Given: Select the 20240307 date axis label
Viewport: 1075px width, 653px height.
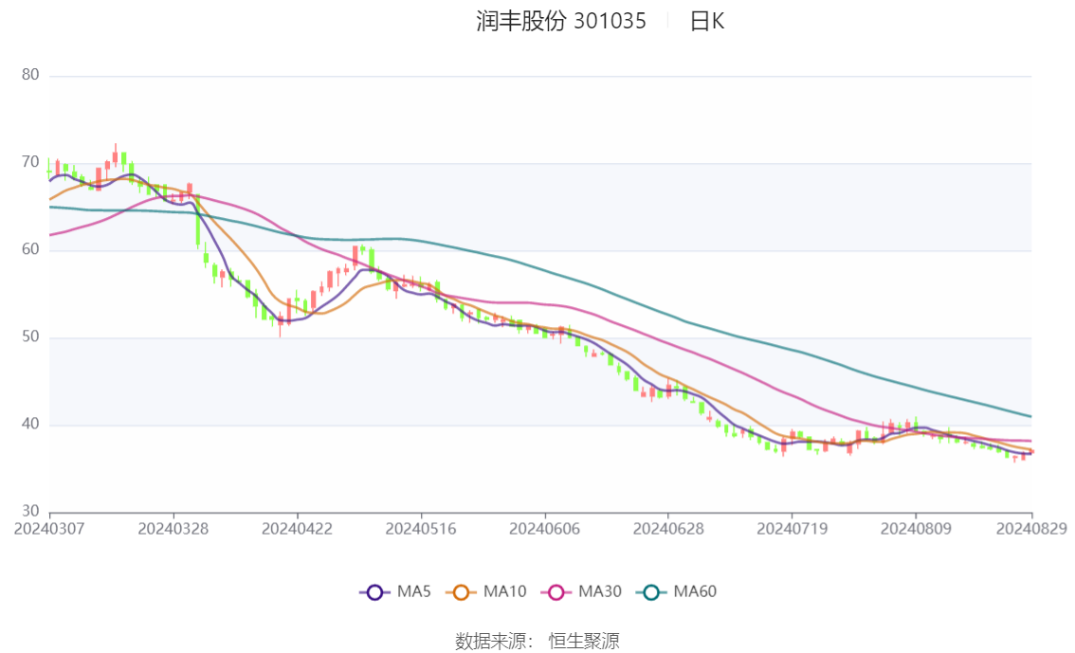Looking at the screenshot, I should pos(49,529).
